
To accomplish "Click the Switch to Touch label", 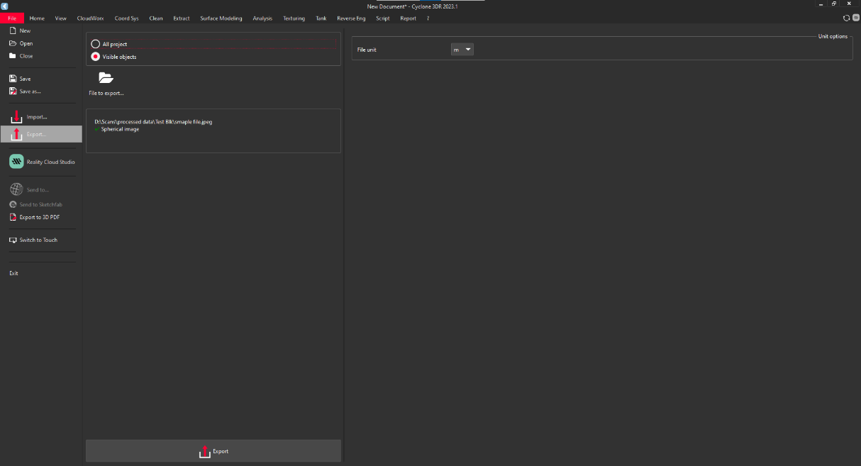I will (38, 240).
